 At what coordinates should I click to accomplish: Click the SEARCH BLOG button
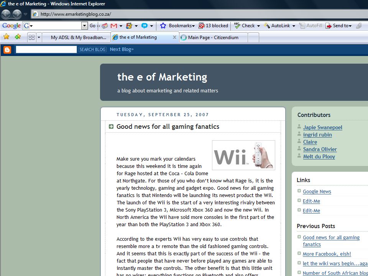(92, 49)
